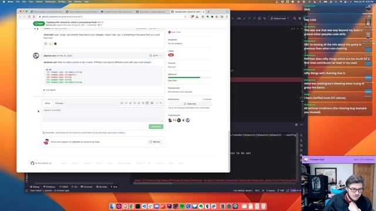Screen dimensions: 376x211
Task: Click the settings gear in the IDE toolbar
Action: point(300,18)
